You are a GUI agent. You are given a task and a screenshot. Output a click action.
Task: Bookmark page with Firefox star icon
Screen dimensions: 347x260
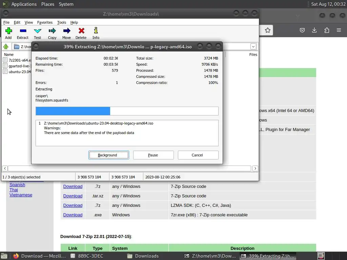coord(268,30)
